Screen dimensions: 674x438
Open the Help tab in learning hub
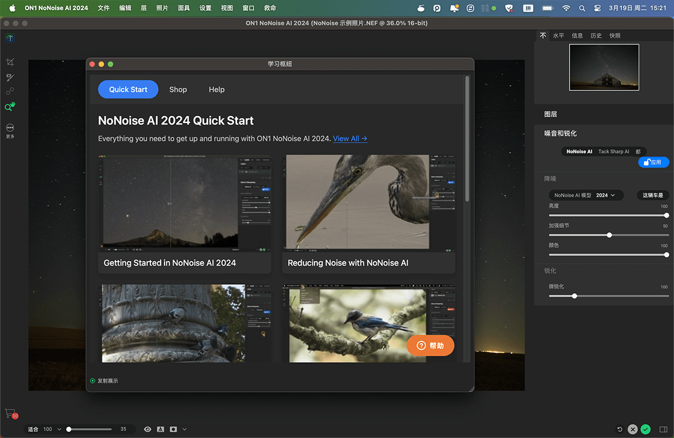[x=217, y=89]
